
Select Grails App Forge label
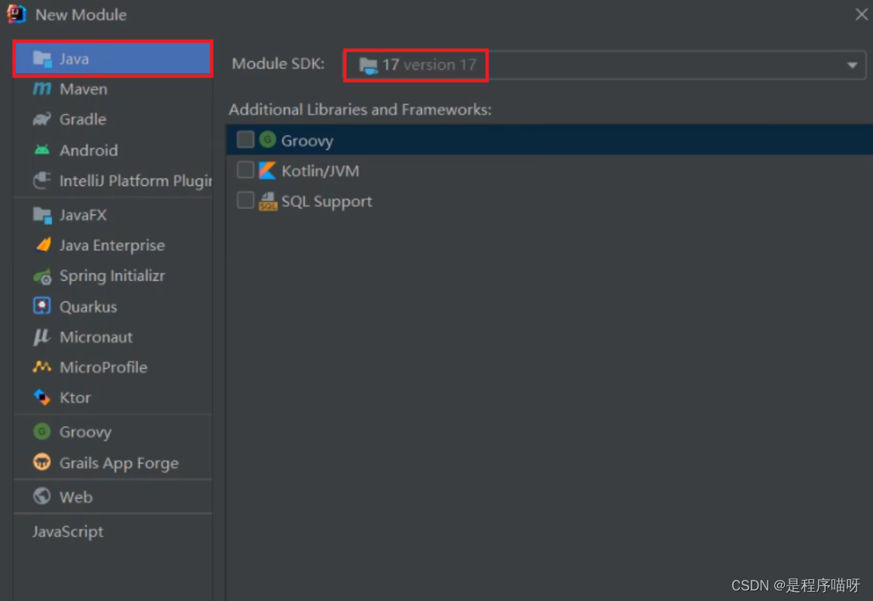pos(119,463)
